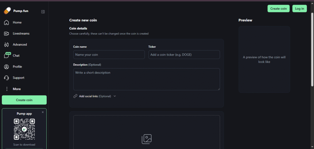The image size is (314, 149).
Task: Collapse the sidebar using the panel icon
Action: click(x=43, y=12)
